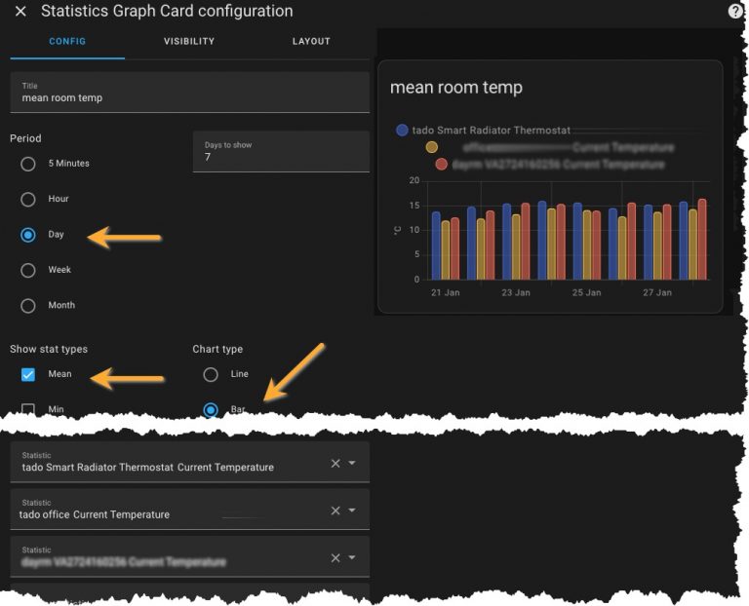Toggle the red dayrm legend dot

441,165
